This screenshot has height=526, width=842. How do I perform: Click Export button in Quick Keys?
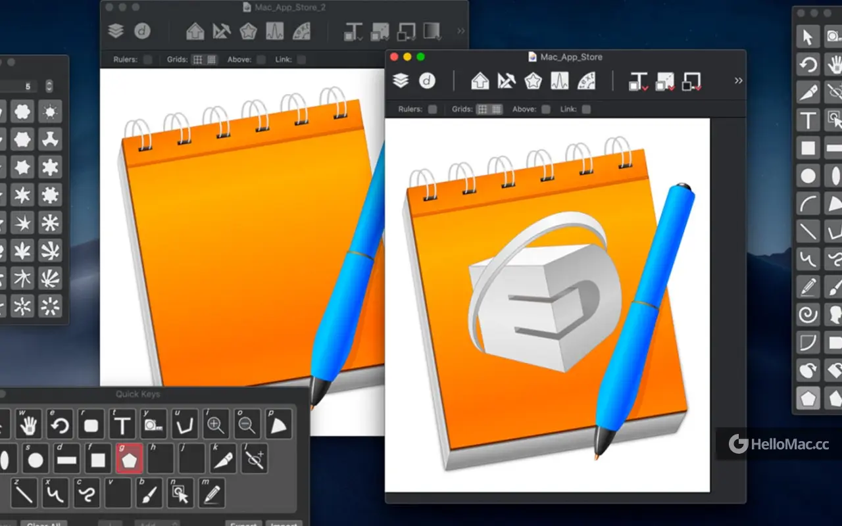point(243,523)
